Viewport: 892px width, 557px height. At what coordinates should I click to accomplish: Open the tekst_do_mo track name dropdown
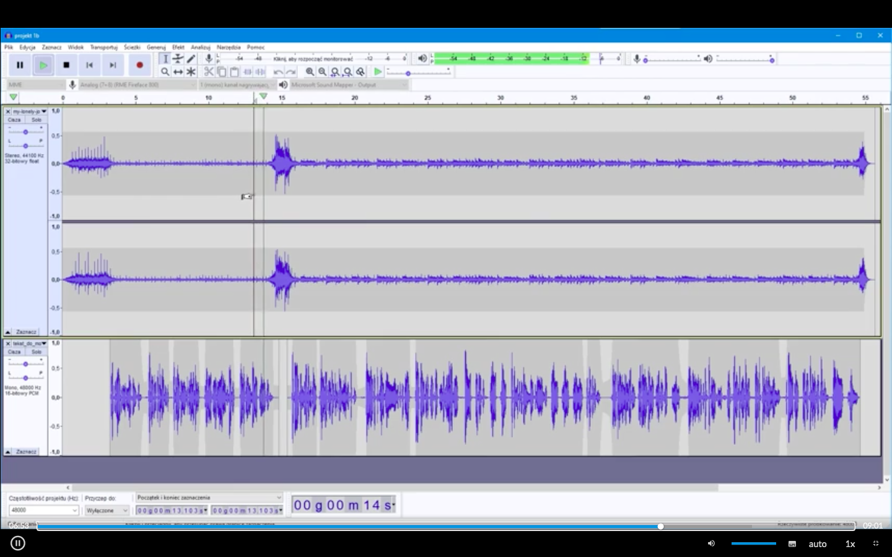tap(30, 343)
